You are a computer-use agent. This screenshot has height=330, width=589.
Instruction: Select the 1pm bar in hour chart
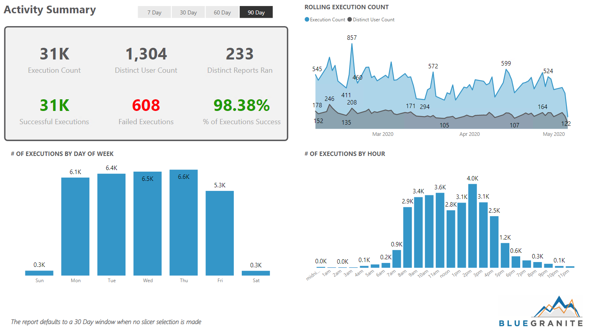point(462,235)
